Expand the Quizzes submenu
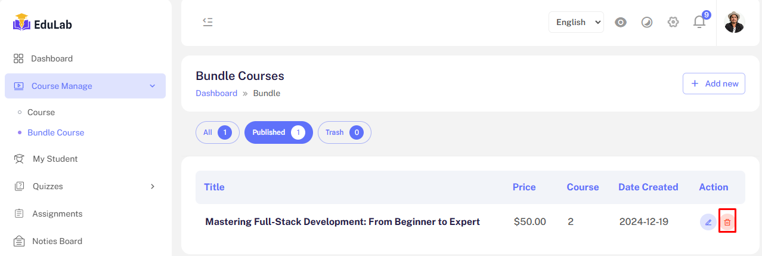This screenshot has width=762, height=256. pyautogui.click(x=152, y=186)
